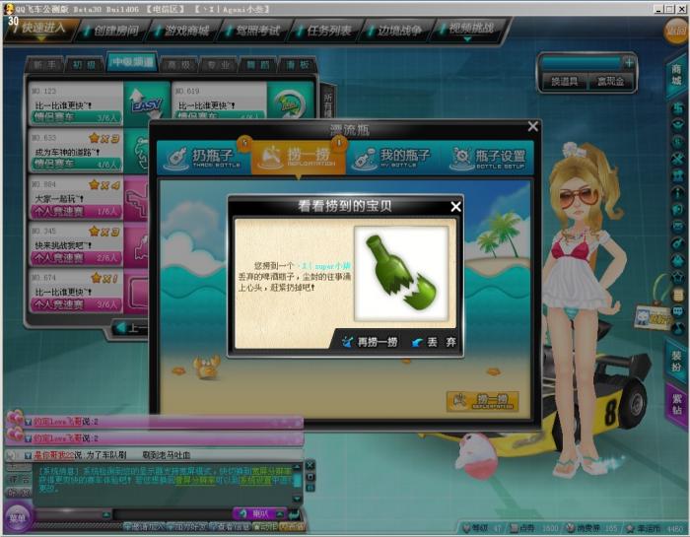Select the 高级 advanced channel tab
This screenshot has height=537, width=690.
tap(179, 65)
